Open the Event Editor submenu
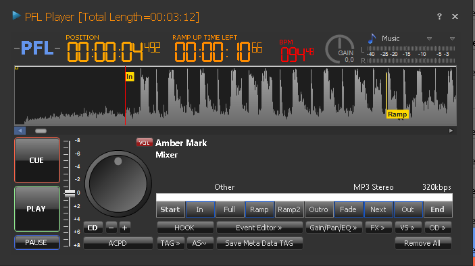475x266 pixels. (259, 228)
